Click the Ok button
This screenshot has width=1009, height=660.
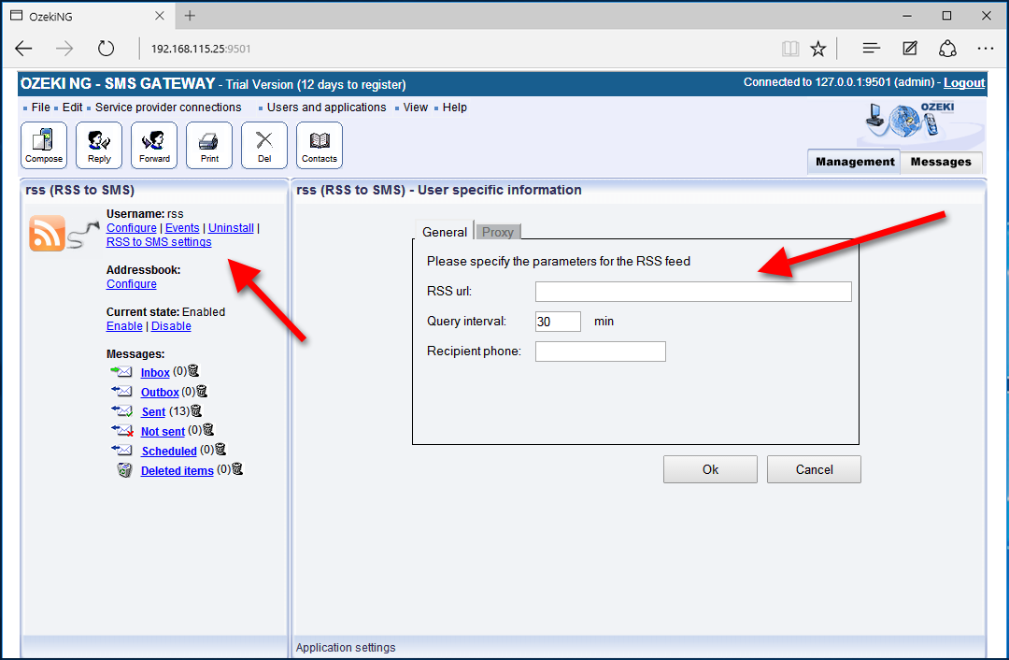(710, 469)
